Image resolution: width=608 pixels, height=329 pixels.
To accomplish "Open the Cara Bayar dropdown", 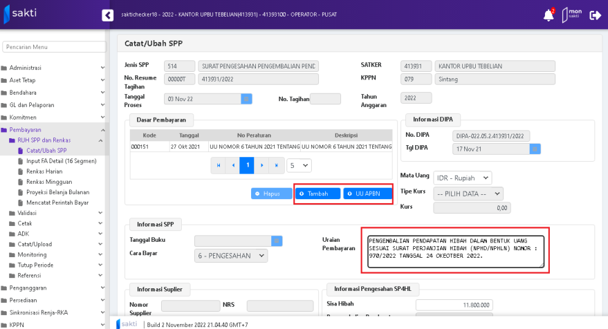I will [x=230, y=256].
